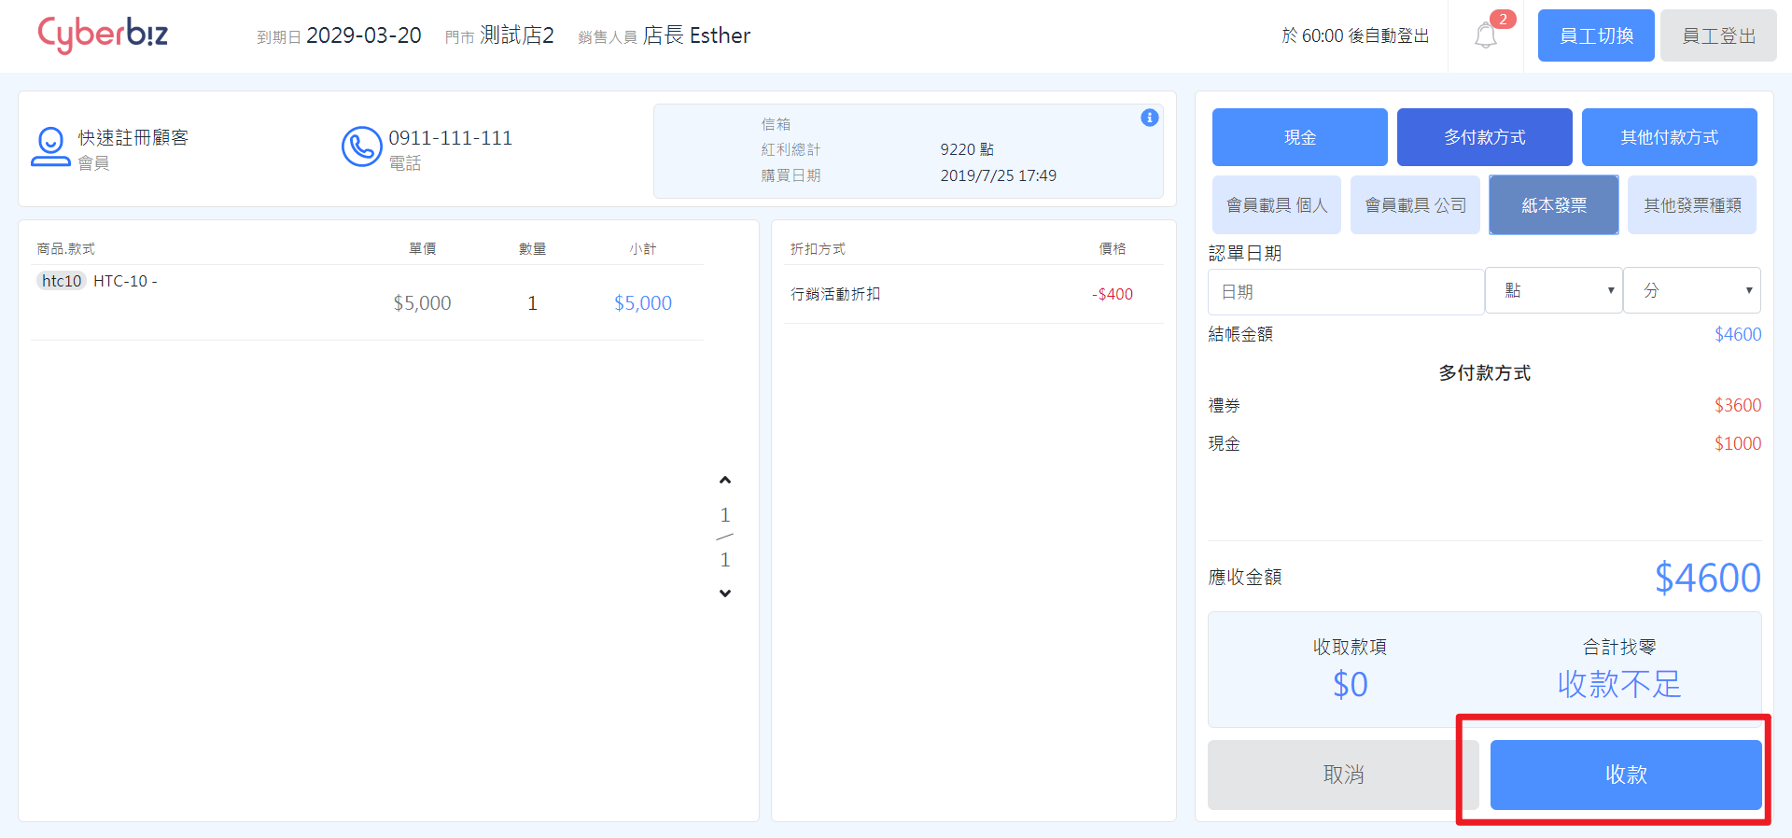Click the 員工切換 button
The image size is (1792, 838).
click(1596, 35)
